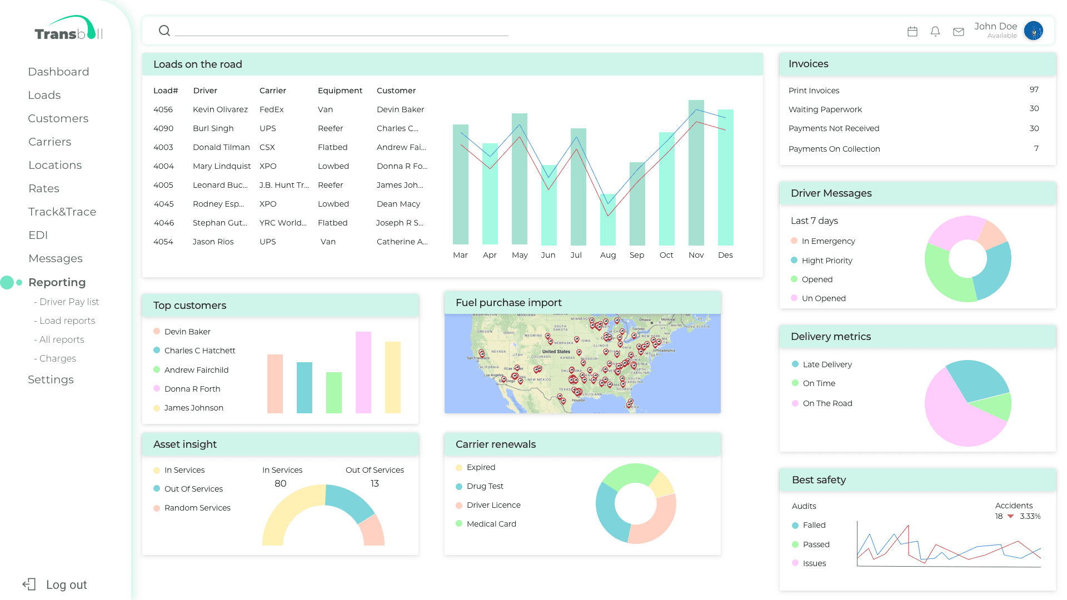Open the Dashboard menu item
This screenshot has width=1067, height=600.
58,72
